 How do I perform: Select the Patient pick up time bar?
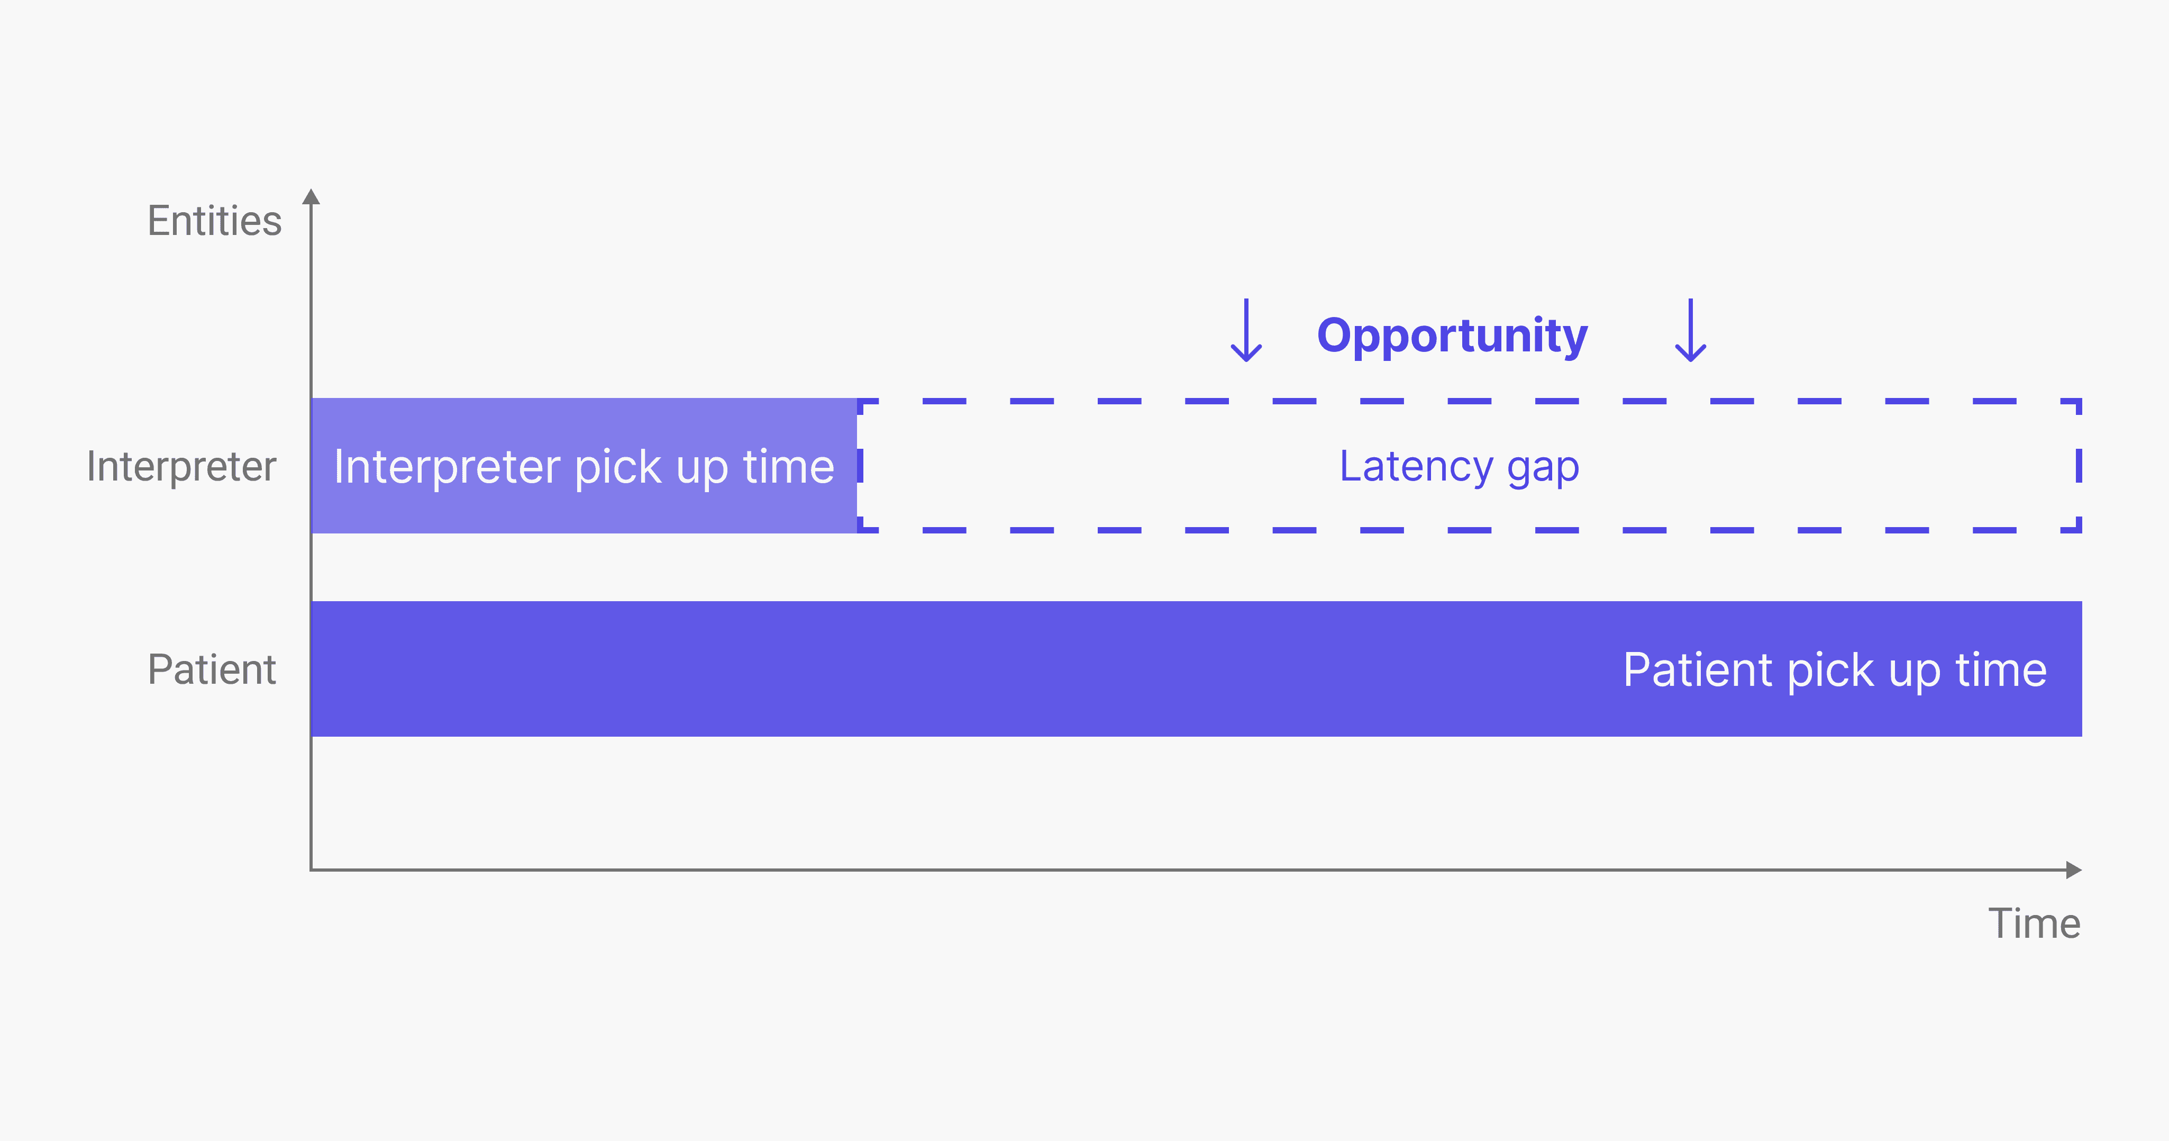coord(1197,668)
